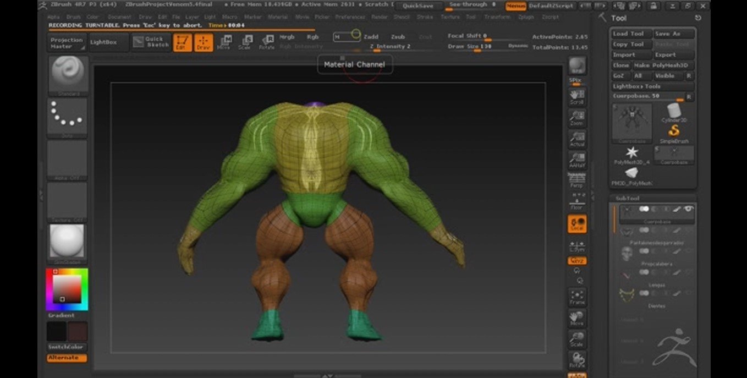Open the Texture Off selector slot
The image size is (747, 378).
(x=67, y=202)
